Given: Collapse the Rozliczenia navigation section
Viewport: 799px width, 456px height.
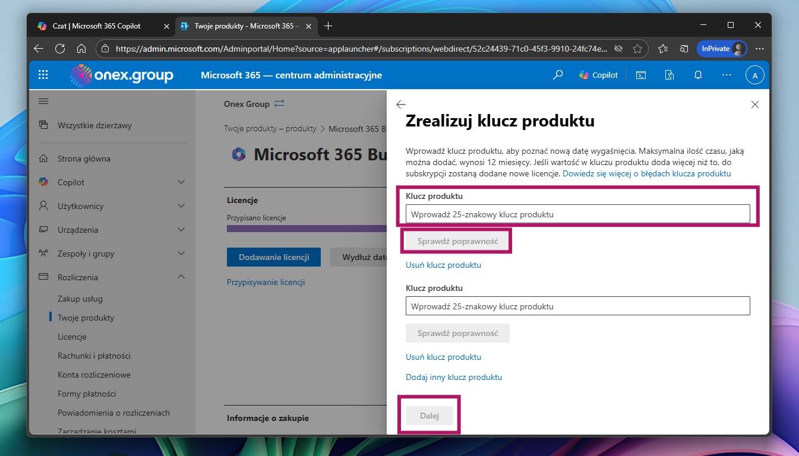Looking at the screenshot, I should click(182, 277).
